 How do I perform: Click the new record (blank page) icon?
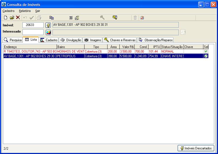(5, 18)
